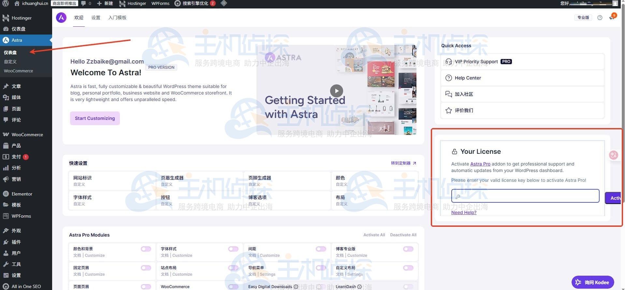Open VIP Priority Support quick access
The width and height of the screenshot is (625, 290).
pyautogui.click(x=522, y=62)
